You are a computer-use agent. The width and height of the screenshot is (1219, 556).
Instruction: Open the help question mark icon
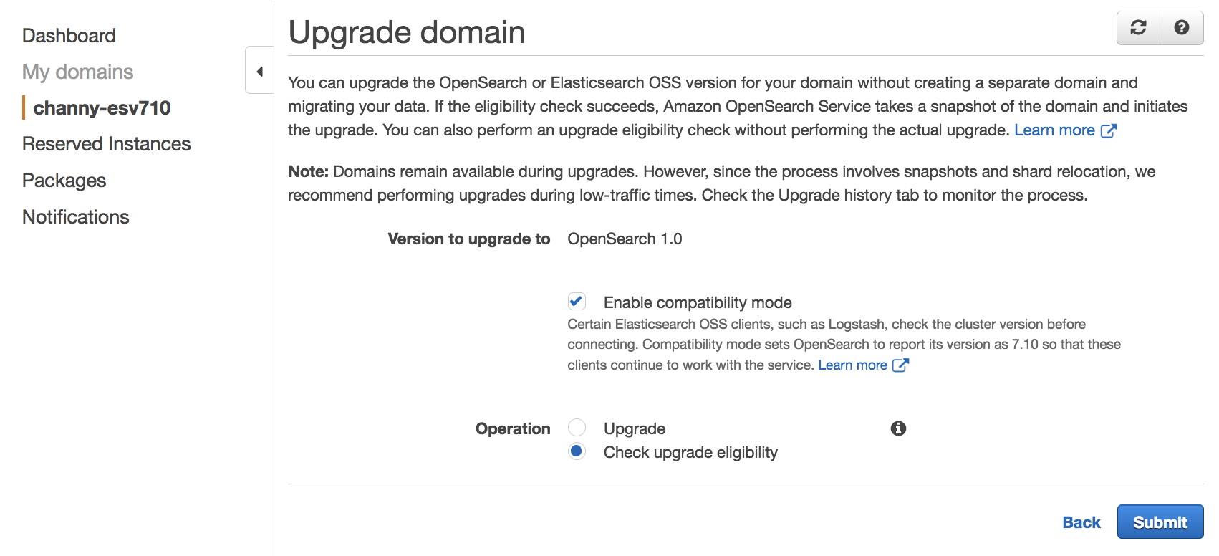pyautogui.click(x=1182, y=28)
